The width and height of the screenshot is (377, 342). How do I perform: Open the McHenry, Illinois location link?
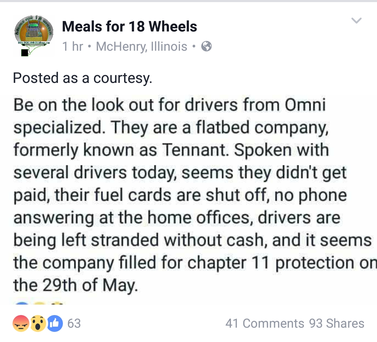(x=142, y=47)
